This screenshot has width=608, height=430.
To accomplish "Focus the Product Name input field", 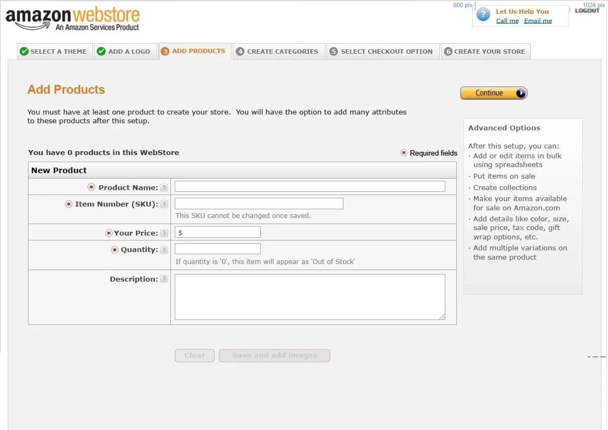I will pyautogui.click(x=310, y=186).
